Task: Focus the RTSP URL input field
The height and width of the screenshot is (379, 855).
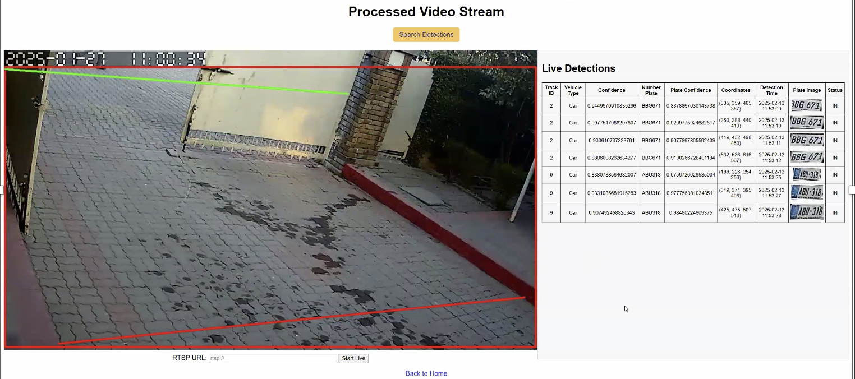Action: coord(273,358)
